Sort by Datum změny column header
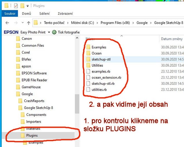Viewport: 184px width, 147px height. click(x=172, y=39)
